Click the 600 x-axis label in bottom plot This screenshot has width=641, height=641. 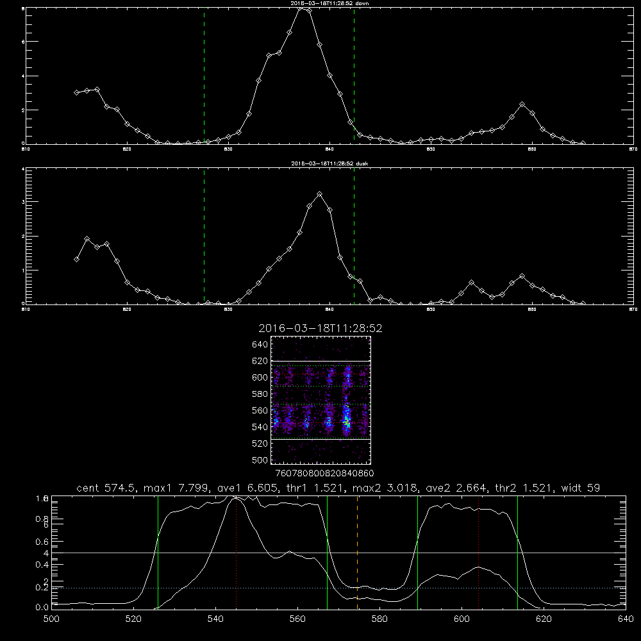pos(462,619)
